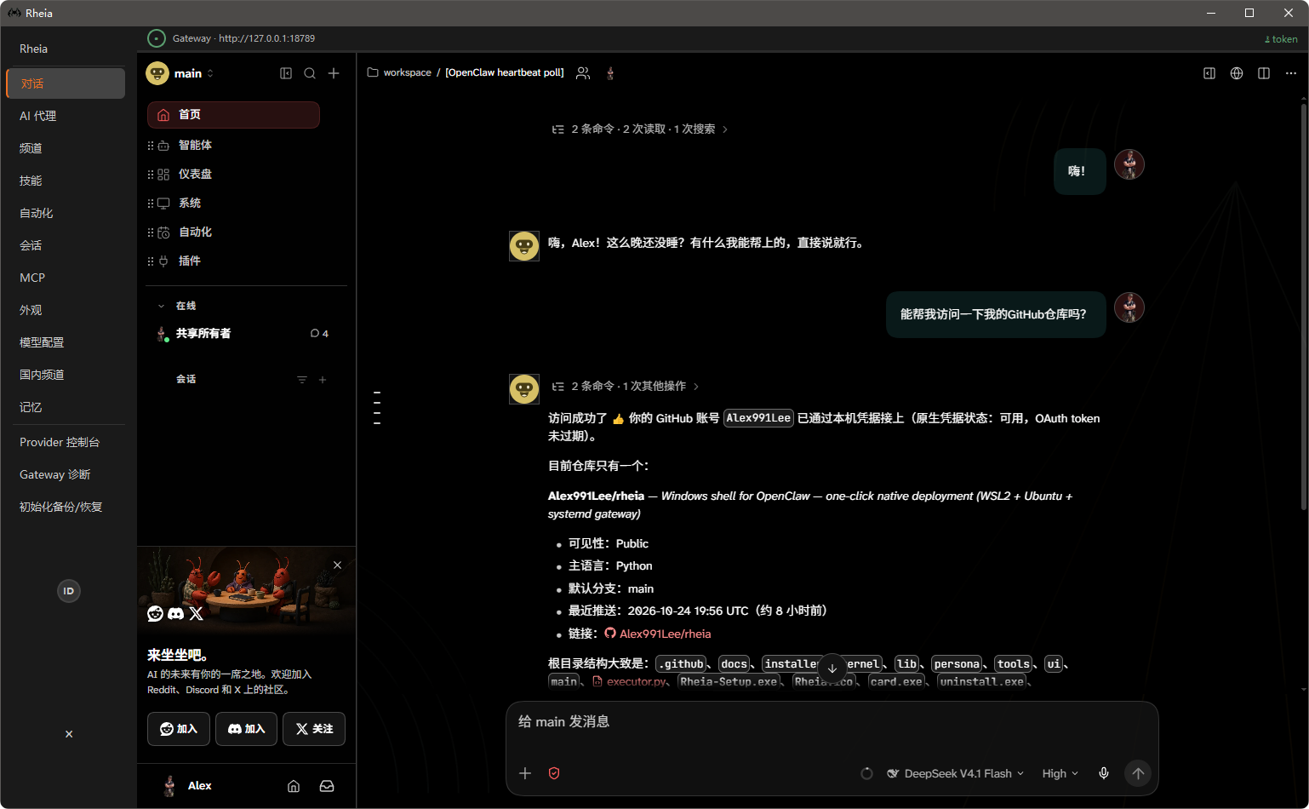
Task: Click the X 关注 button
Action: tap(314, 729)
